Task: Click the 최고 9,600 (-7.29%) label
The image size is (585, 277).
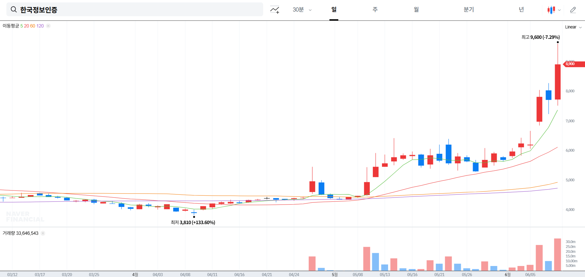Action: 540,37
